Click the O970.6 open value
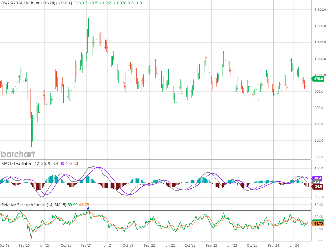Screen dimensions: 327x249 (80, 3)
